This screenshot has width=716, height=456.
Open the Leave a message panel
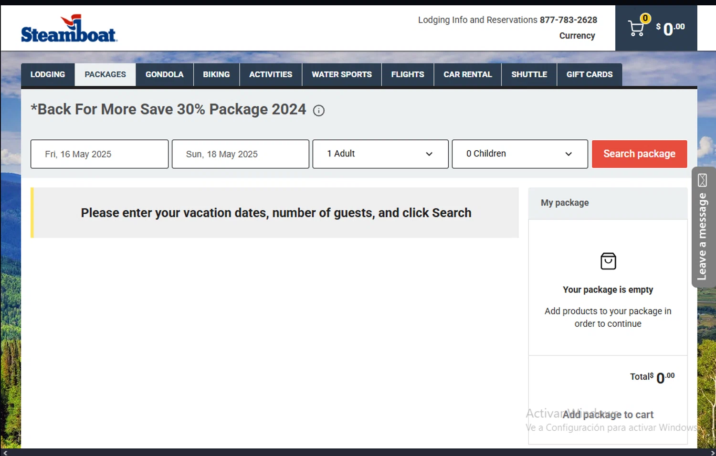tap(703, 227)
